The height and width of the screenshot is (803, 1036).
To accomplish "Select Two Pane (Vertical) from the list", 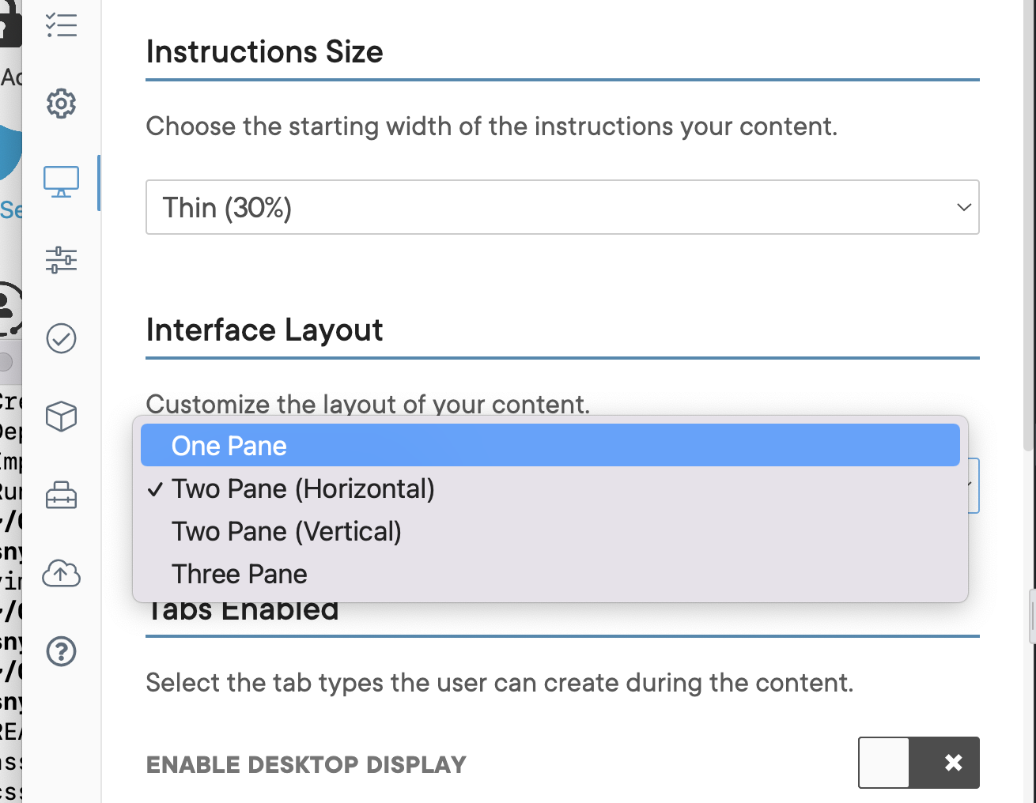I will point(286,531).
